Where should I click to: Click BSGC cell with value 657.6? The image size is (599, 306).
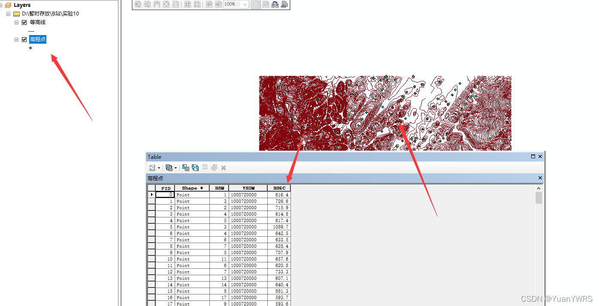279,259
